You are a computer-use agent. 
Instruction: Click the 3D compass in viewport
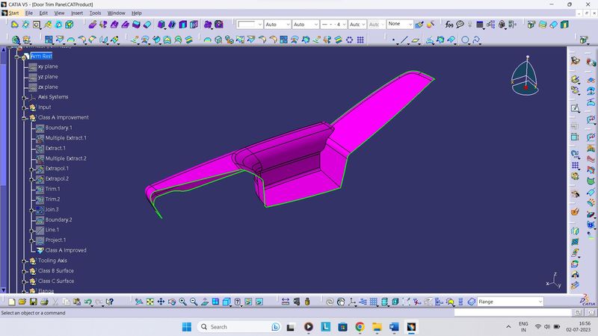coord(525,76)
